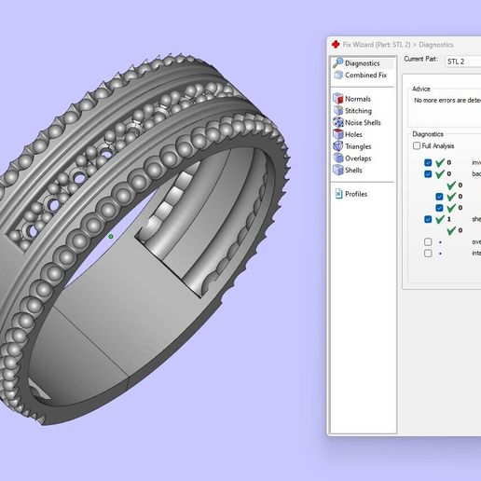Image resolution: width=481 pixels, height=481 pixels.
Task: Uncheck the indented checkbox in fifth diagnostics row
Action: [x=439, y=208]
